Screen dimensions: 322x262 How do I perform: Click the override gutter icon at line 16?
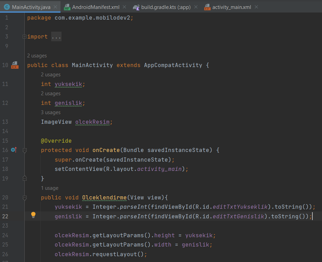coord(14,150)
